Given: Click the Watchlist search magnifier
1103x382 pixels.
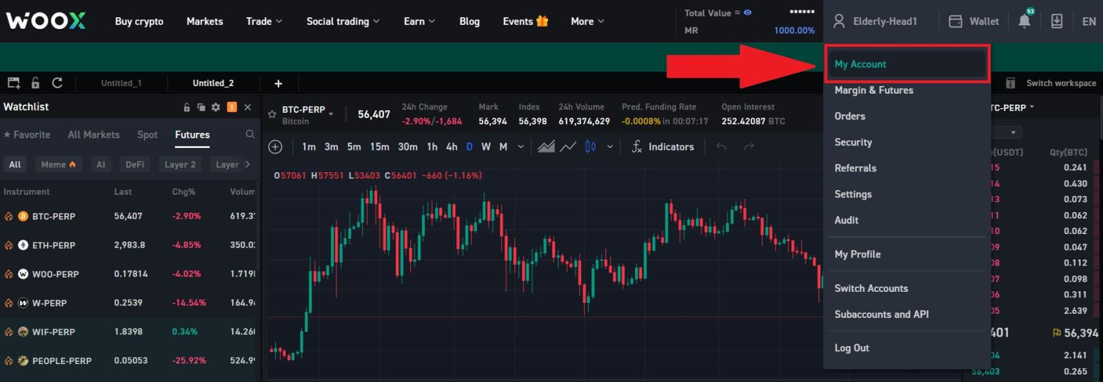Looking at the screenshot, I should (250, 135).
